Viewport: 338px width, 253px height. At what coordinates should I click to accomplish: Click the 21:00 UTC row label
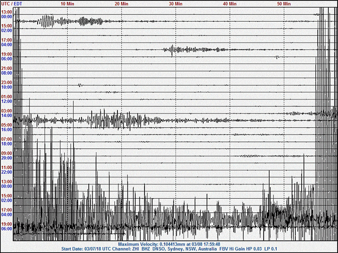[7, 68]
